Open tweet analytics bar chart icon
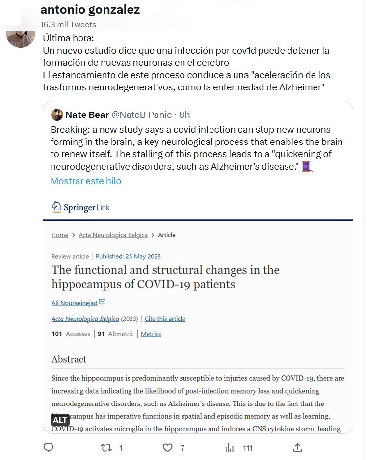 click(229, 448)
